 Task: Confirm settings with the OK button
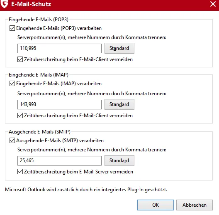(156, 205)
